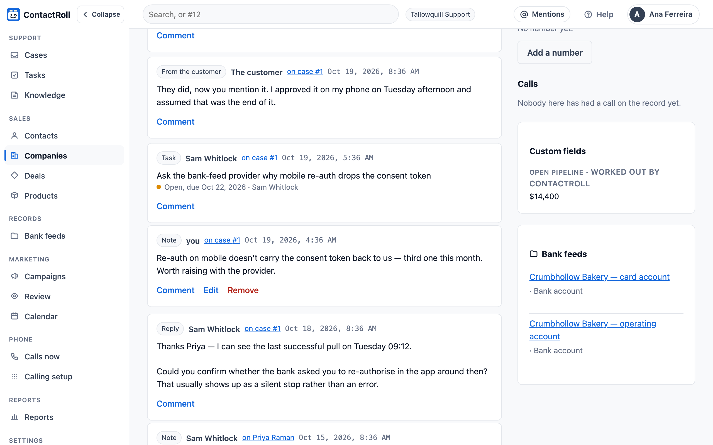Open Crumbhollow Bakery operating account link
This screenshot has height=445, width=713.
coord(592,330)
